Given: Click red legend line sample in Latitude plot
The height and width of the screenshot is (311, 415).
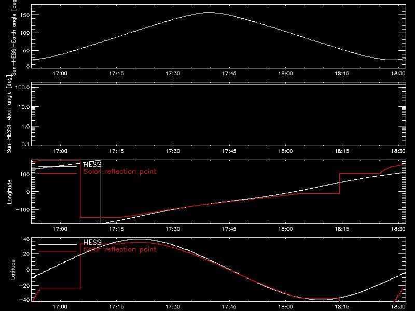Looking at the screenshot, I should pyautogui.click(x=58, y=251).
